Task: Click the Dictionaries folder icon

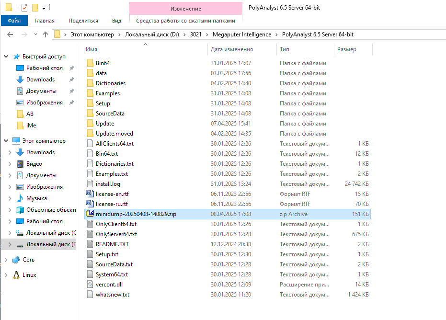Action: coord(90,83)
